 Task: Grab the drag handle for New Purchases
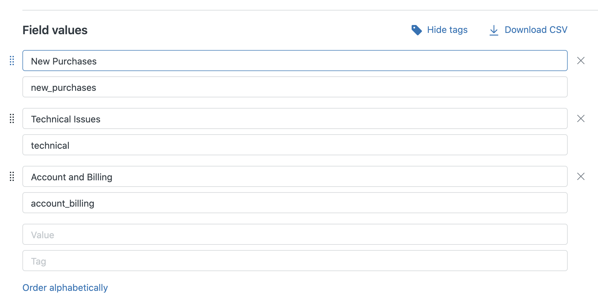[12, 61]
